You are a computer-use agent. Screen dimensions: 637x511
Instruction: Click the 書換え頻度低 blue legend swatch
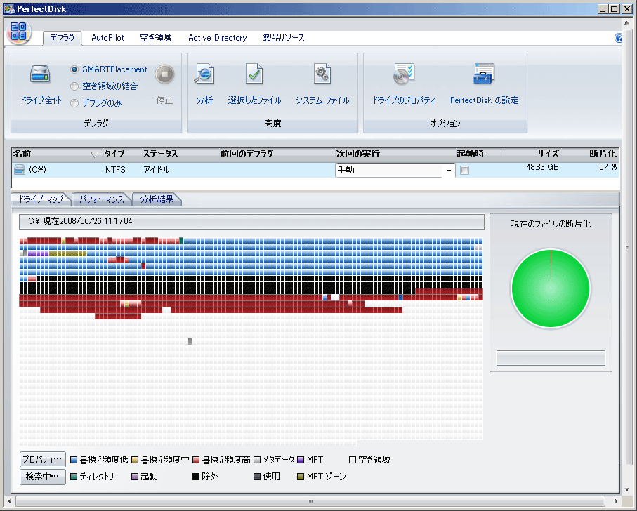[74, 460]
